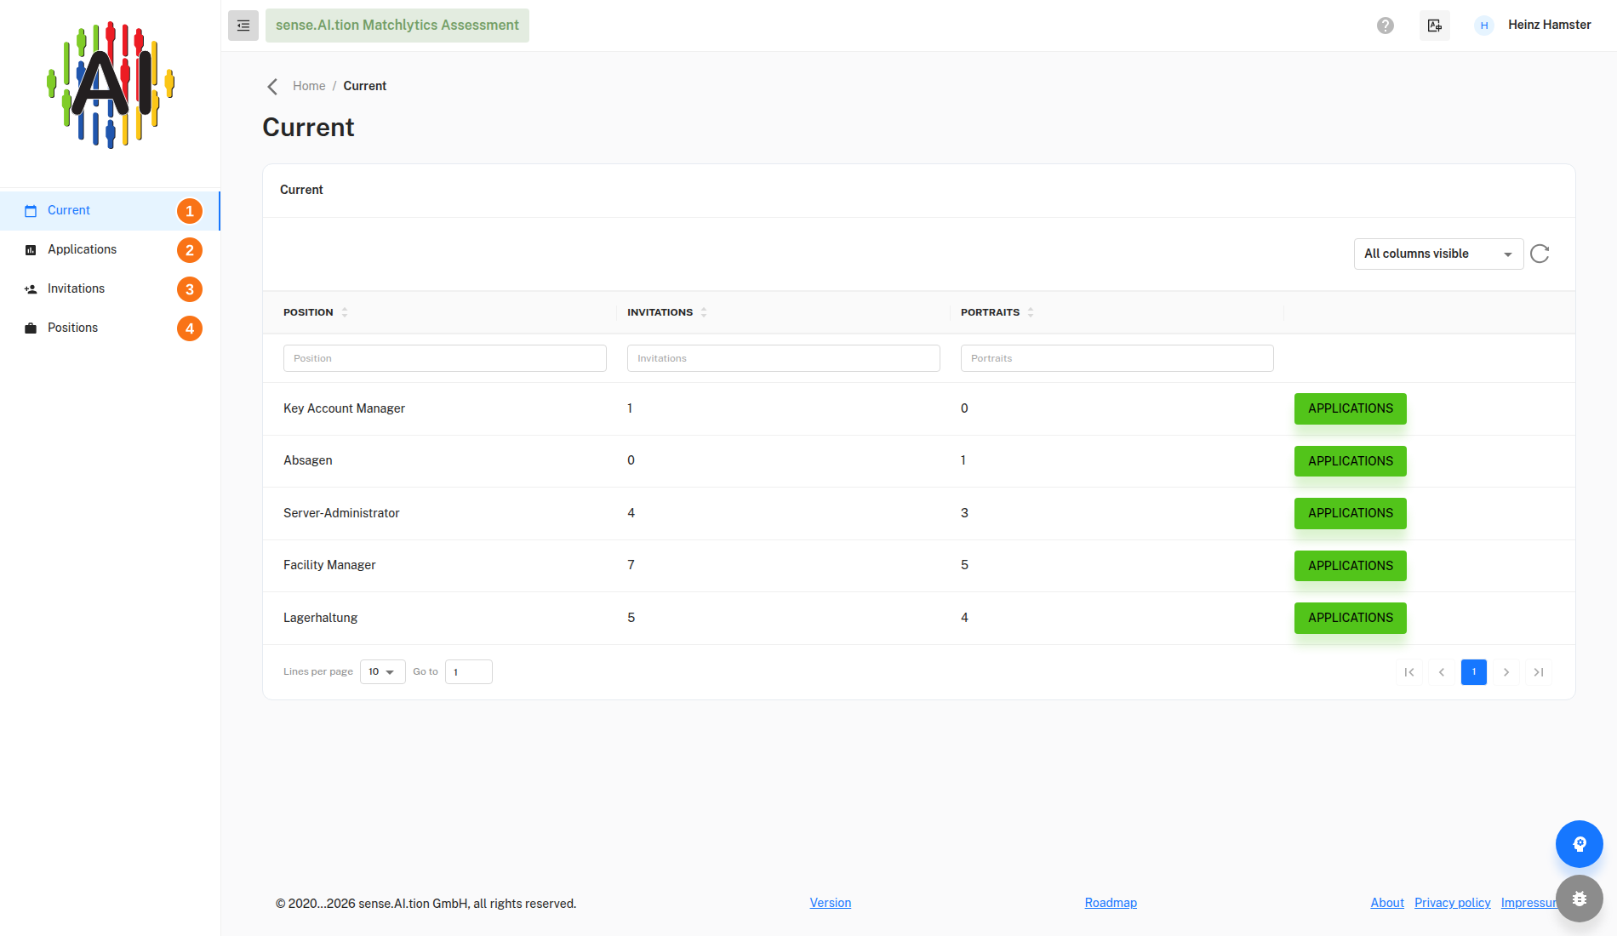Open the lightbulb tips floating button
The image size is (1617, 936).
click(1580, 844)
